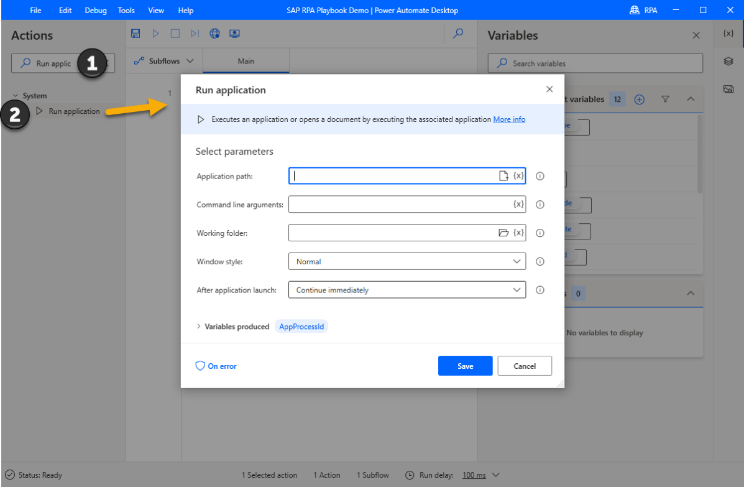744x487 pixels.
Task: Show info for After application launch
Action: pyautogui.click(x=540, y=290)
